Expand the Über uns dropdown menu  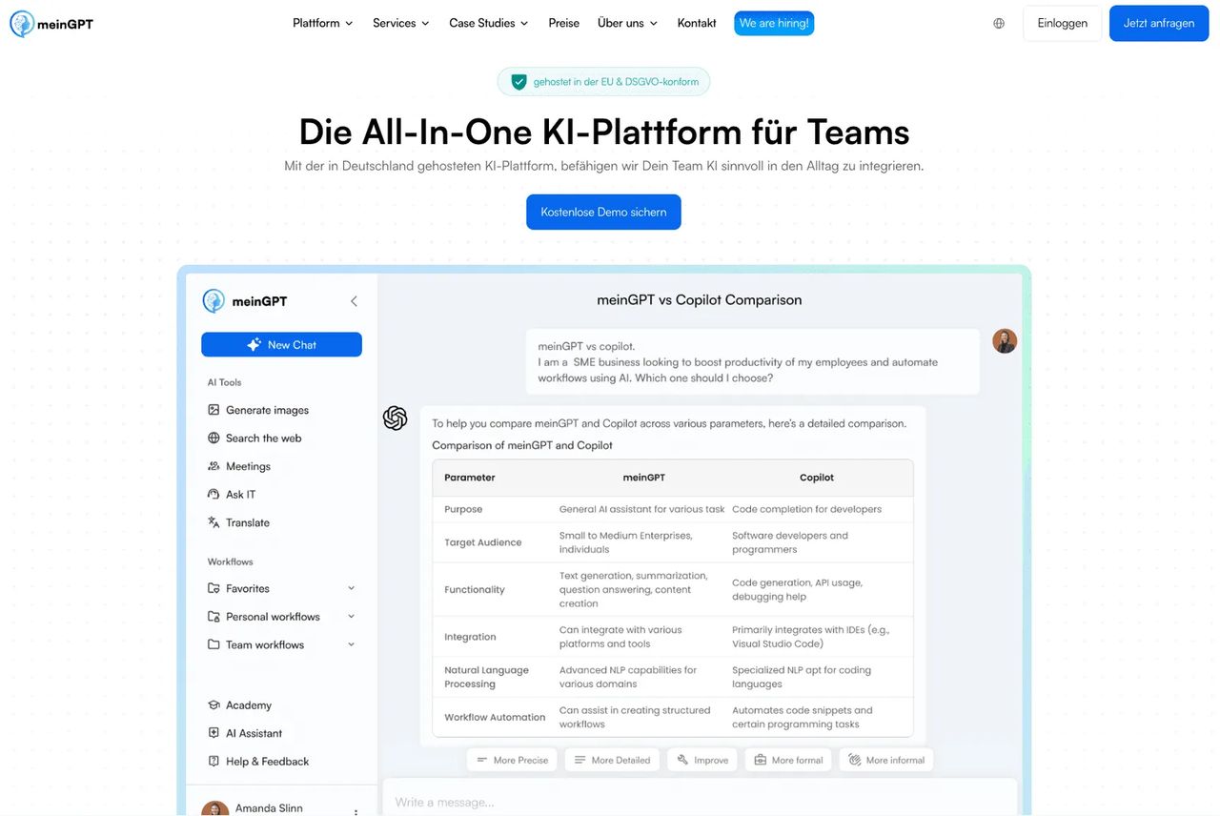[627, 24]
